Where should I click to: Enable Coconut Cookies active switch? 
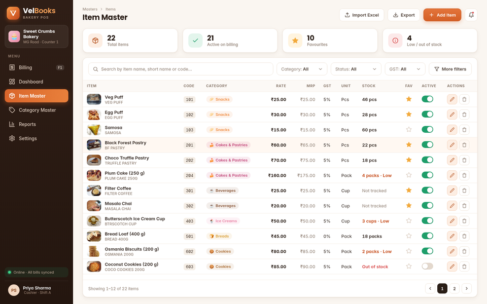(x=427, y=266)
